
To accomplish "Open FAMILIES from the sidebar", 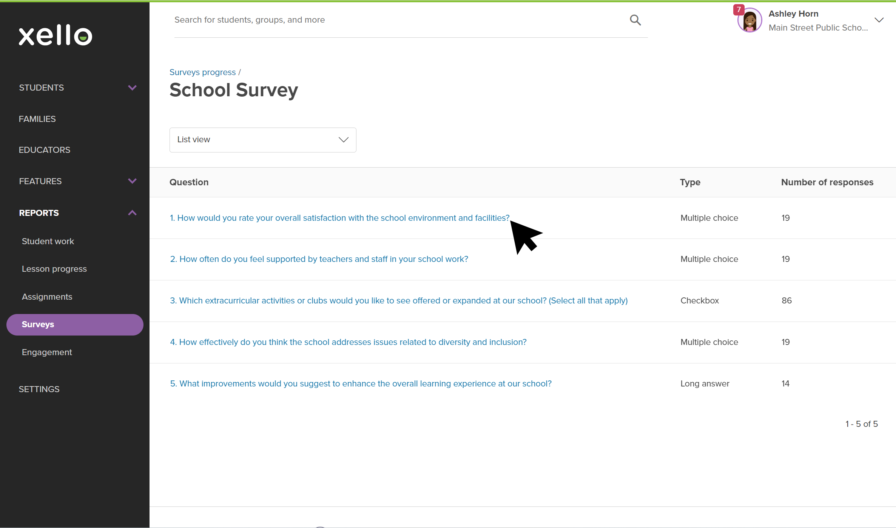I will coord(37,119).
